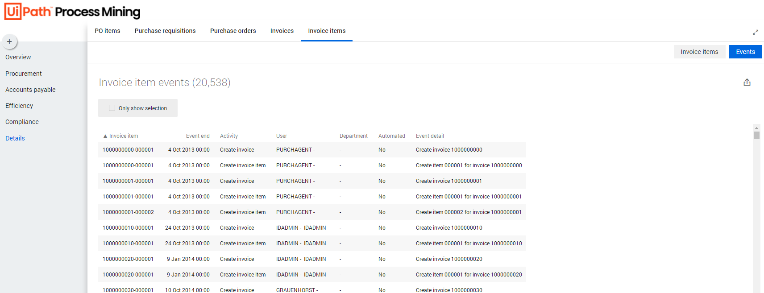Click the UiPath Process Mining logo

[x=72, y=12]
